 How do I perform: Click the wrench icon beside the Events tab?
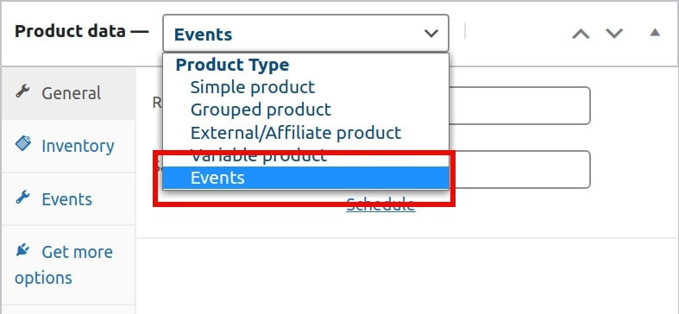(22, 197)
